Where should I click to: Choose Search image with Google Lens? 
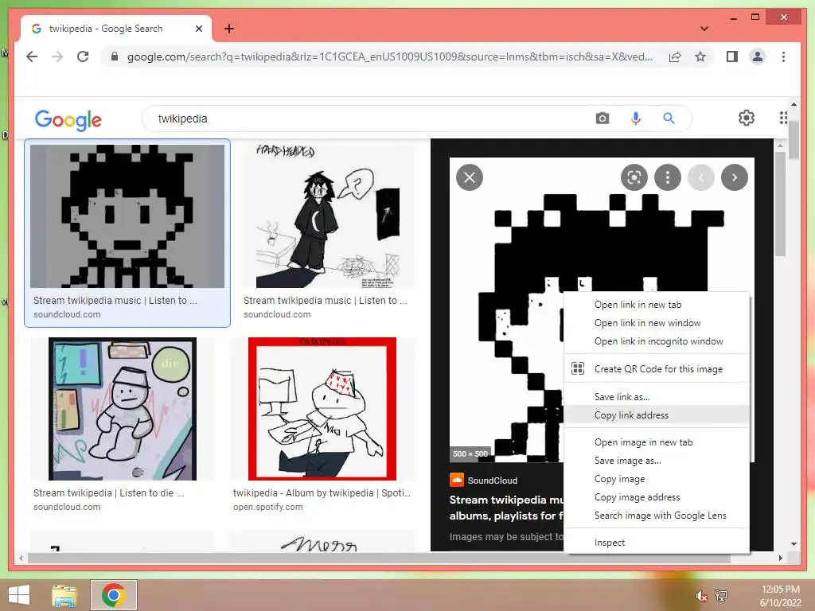(x=657, y=516)
